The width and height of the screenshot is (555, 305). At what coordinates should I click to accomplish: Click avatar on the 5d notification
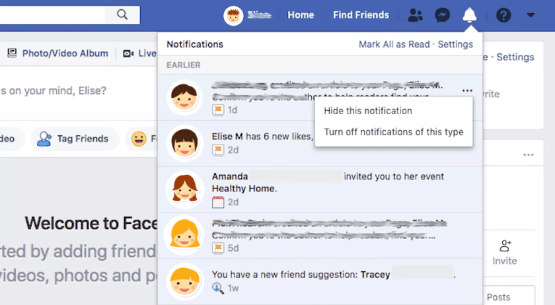coord(184,235)
